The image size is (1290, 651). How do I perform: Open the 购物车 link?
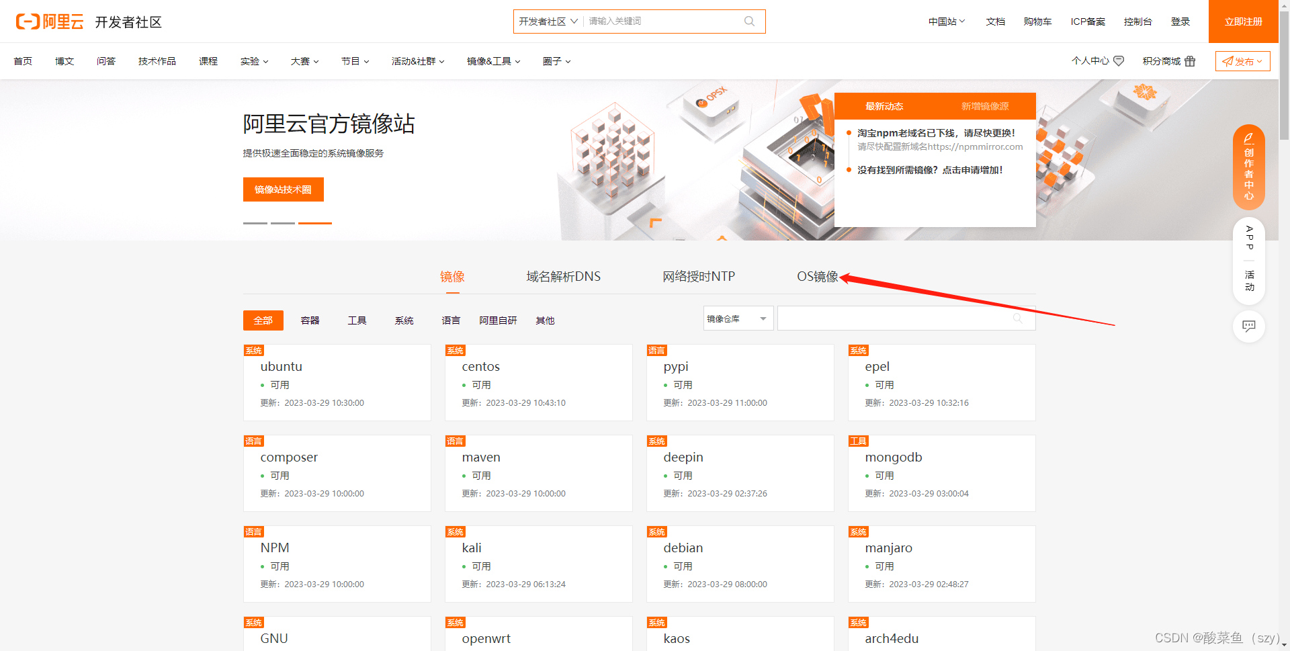1037,21
